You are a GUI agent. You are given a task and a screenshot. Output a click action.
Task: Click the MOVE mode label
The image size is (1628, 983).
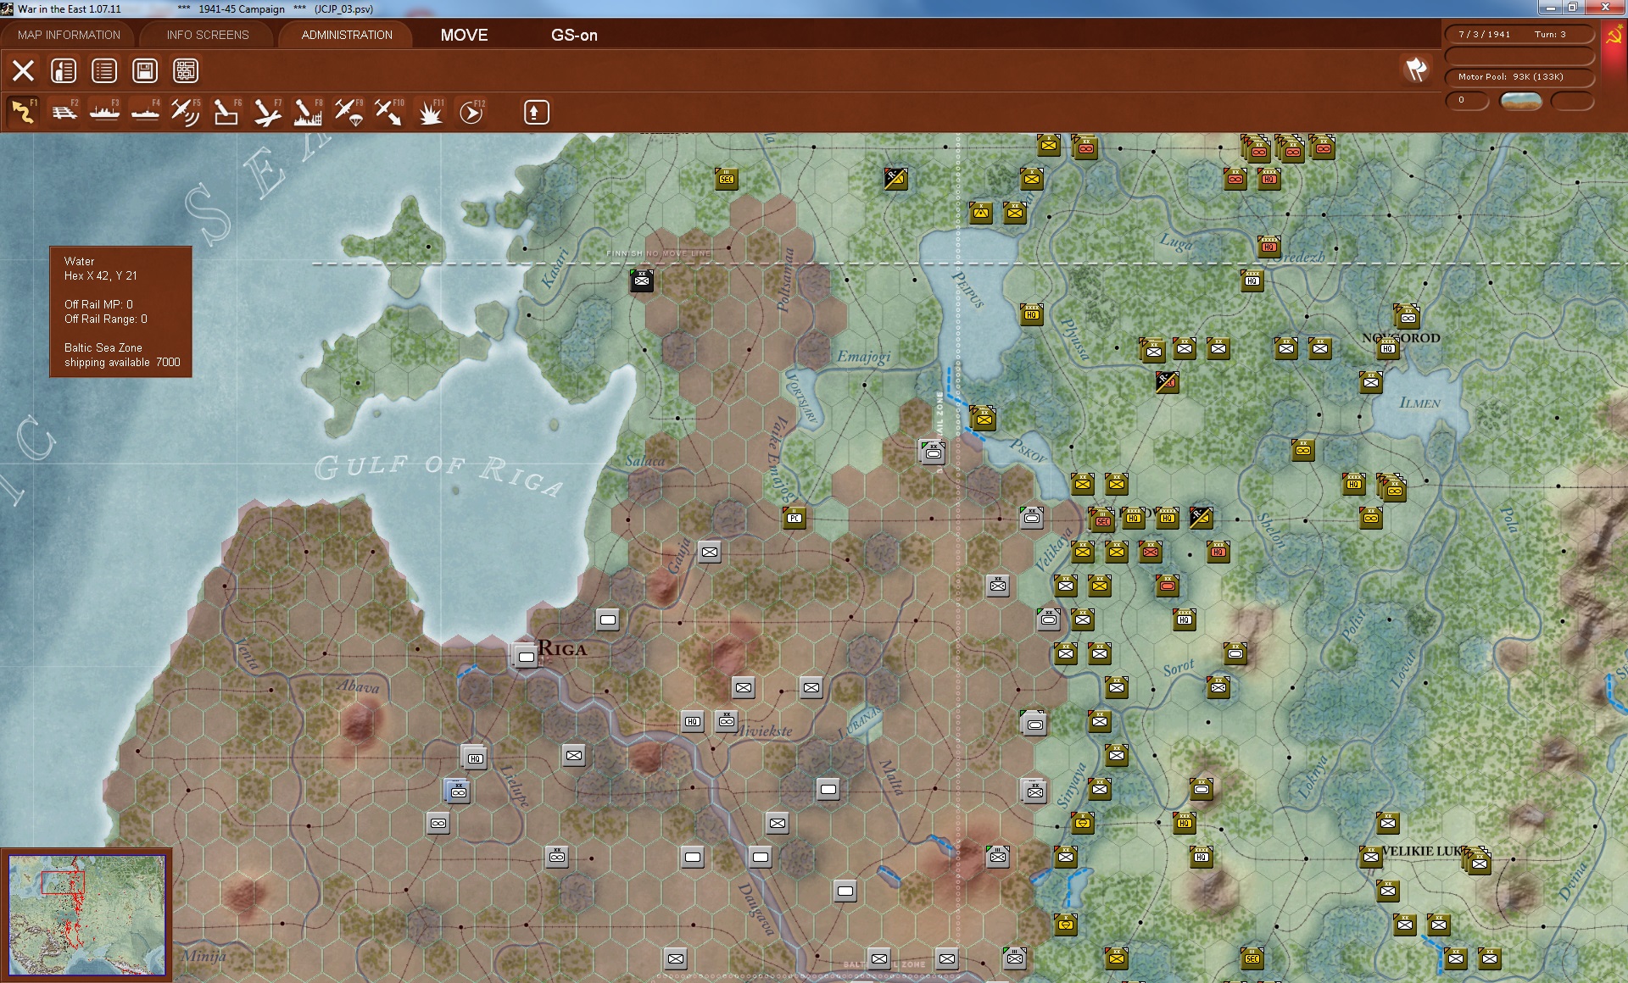[464, 35]
